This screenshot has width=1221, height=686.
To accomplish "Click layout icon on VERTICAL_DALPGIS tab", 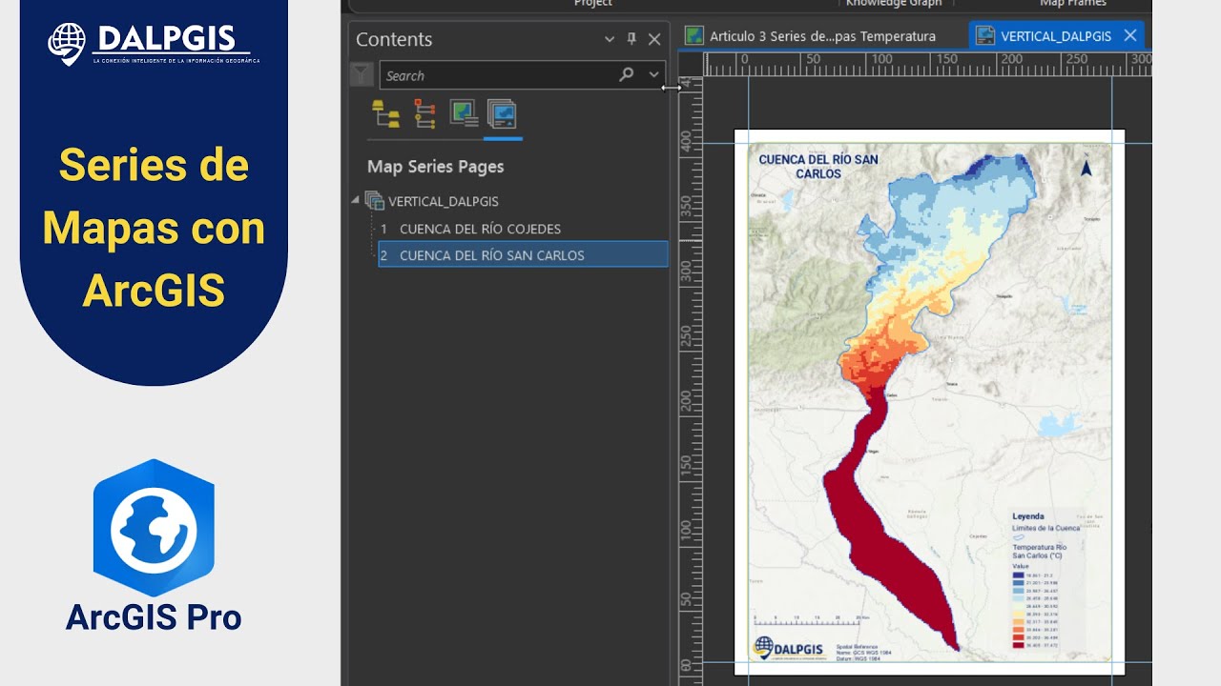I will (x=985, y=36).
